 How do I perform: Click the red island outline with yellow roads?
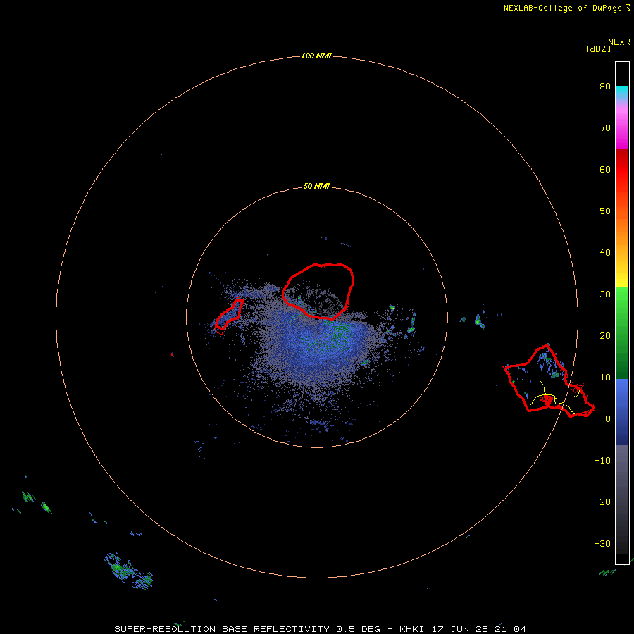point(548,381)
